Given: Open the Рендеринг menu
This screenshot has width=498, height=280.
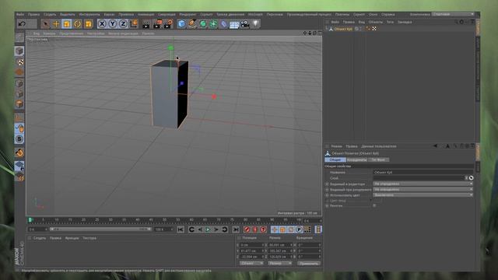Looking at the screenshot, I should (188, 14).
